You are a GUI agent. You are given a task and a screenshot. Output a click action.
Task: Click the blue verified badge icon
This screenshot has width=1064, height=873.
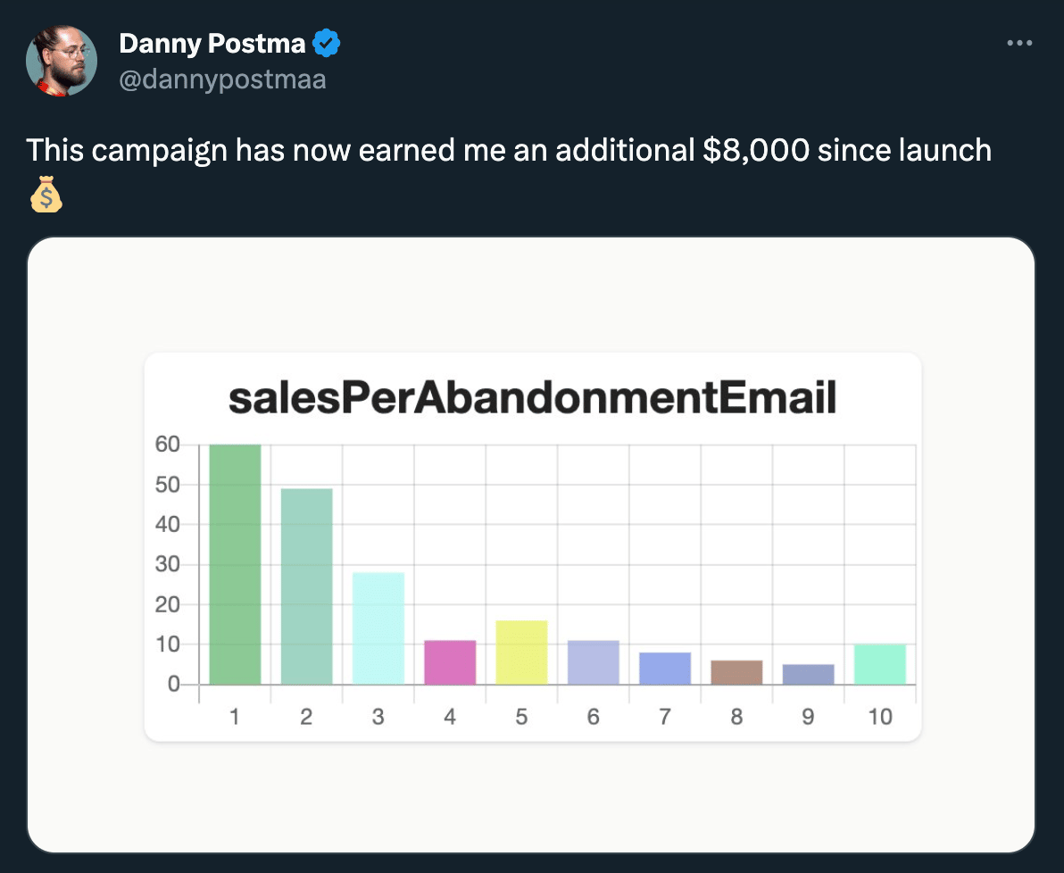(x=327, y=44)
